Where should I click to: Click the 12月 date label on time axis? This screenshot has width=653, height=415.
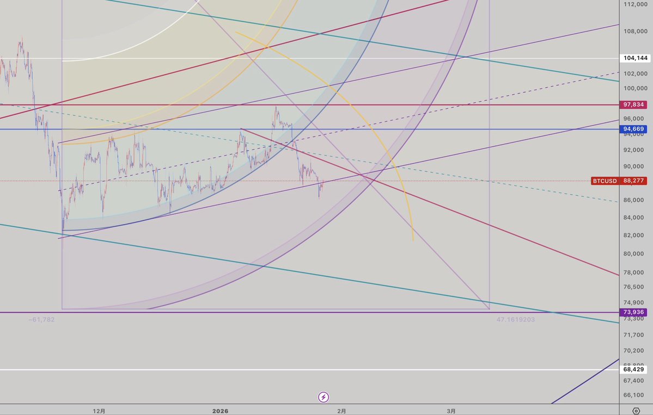click(x=99, y=411)
